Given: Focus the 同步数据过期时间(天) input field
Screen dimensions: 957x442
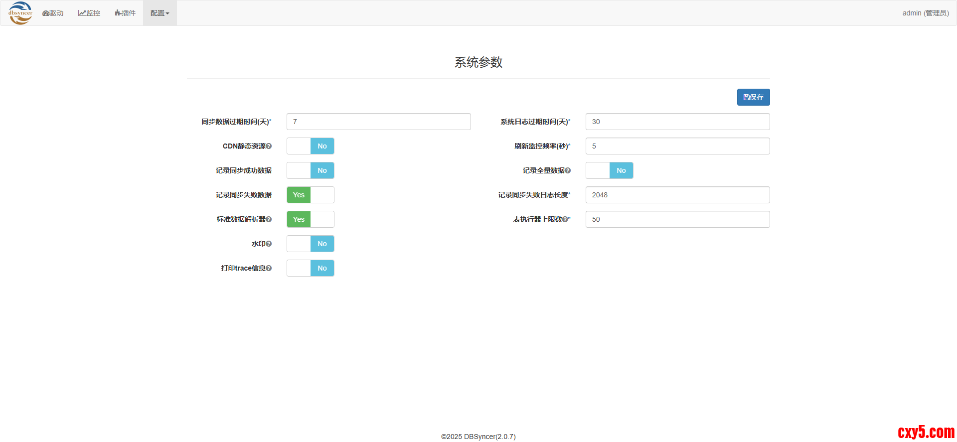Looking at the screenshot, I should click(x=378, y=122).
